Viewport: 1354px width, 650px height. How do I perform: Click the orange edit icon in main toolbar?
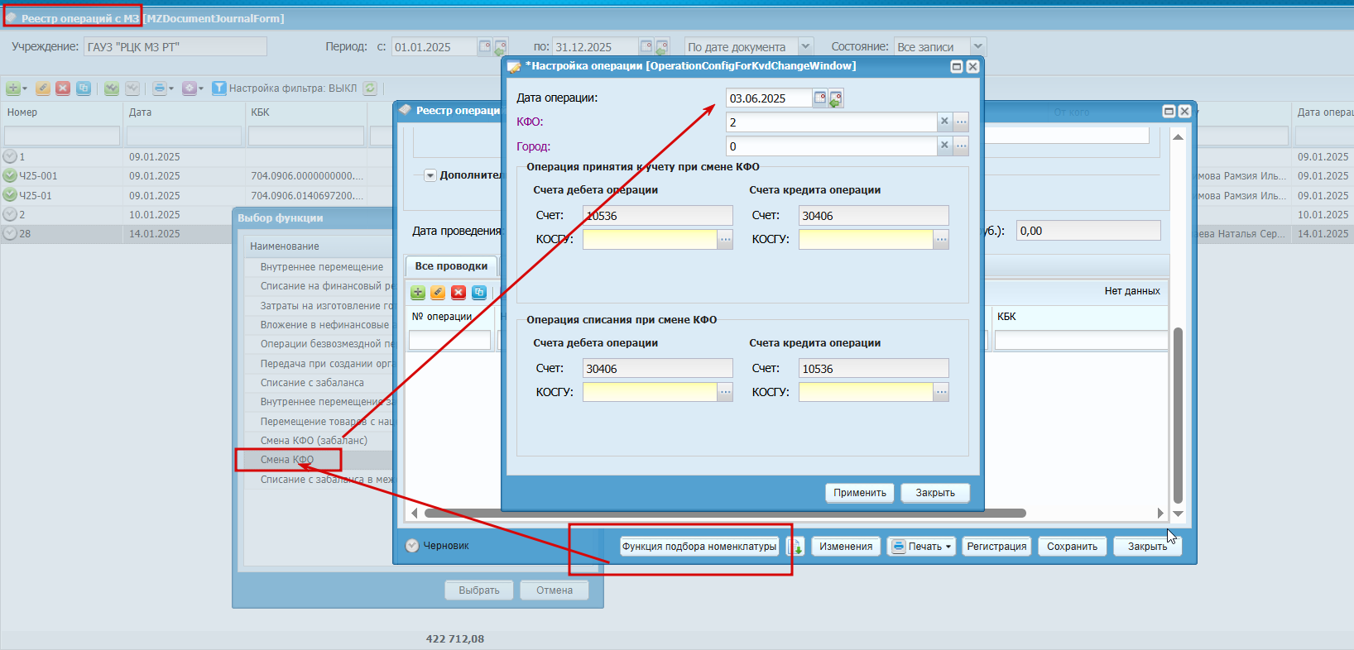[43, 88]
